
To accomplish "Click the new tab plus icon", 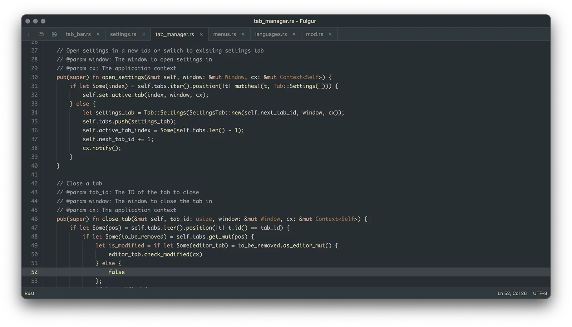I will pos(28,34).
